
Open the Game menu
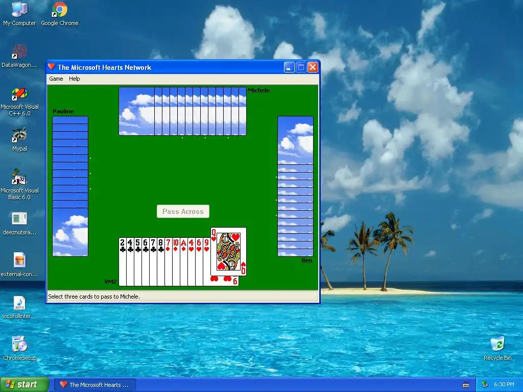tap(56, 79)
